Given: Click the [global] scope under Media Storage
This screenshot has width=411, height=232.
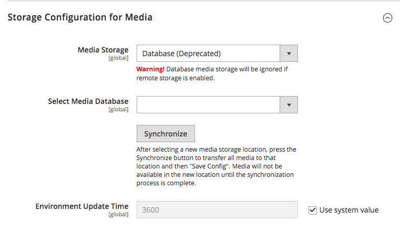Looking at the screenshot, I should click(x=118, y=58).
